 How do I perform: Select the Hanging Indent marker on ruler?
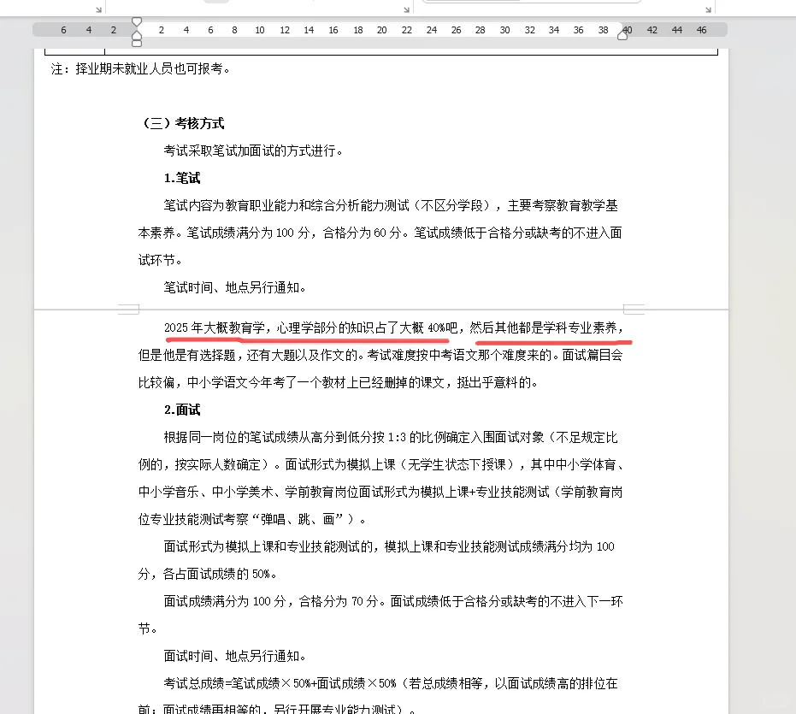click(137, 35)
